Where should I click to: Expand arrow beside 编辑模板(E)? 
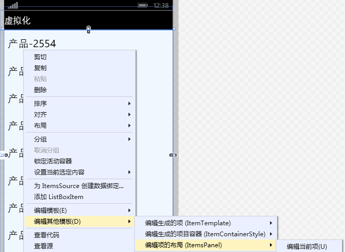(130, 211)
